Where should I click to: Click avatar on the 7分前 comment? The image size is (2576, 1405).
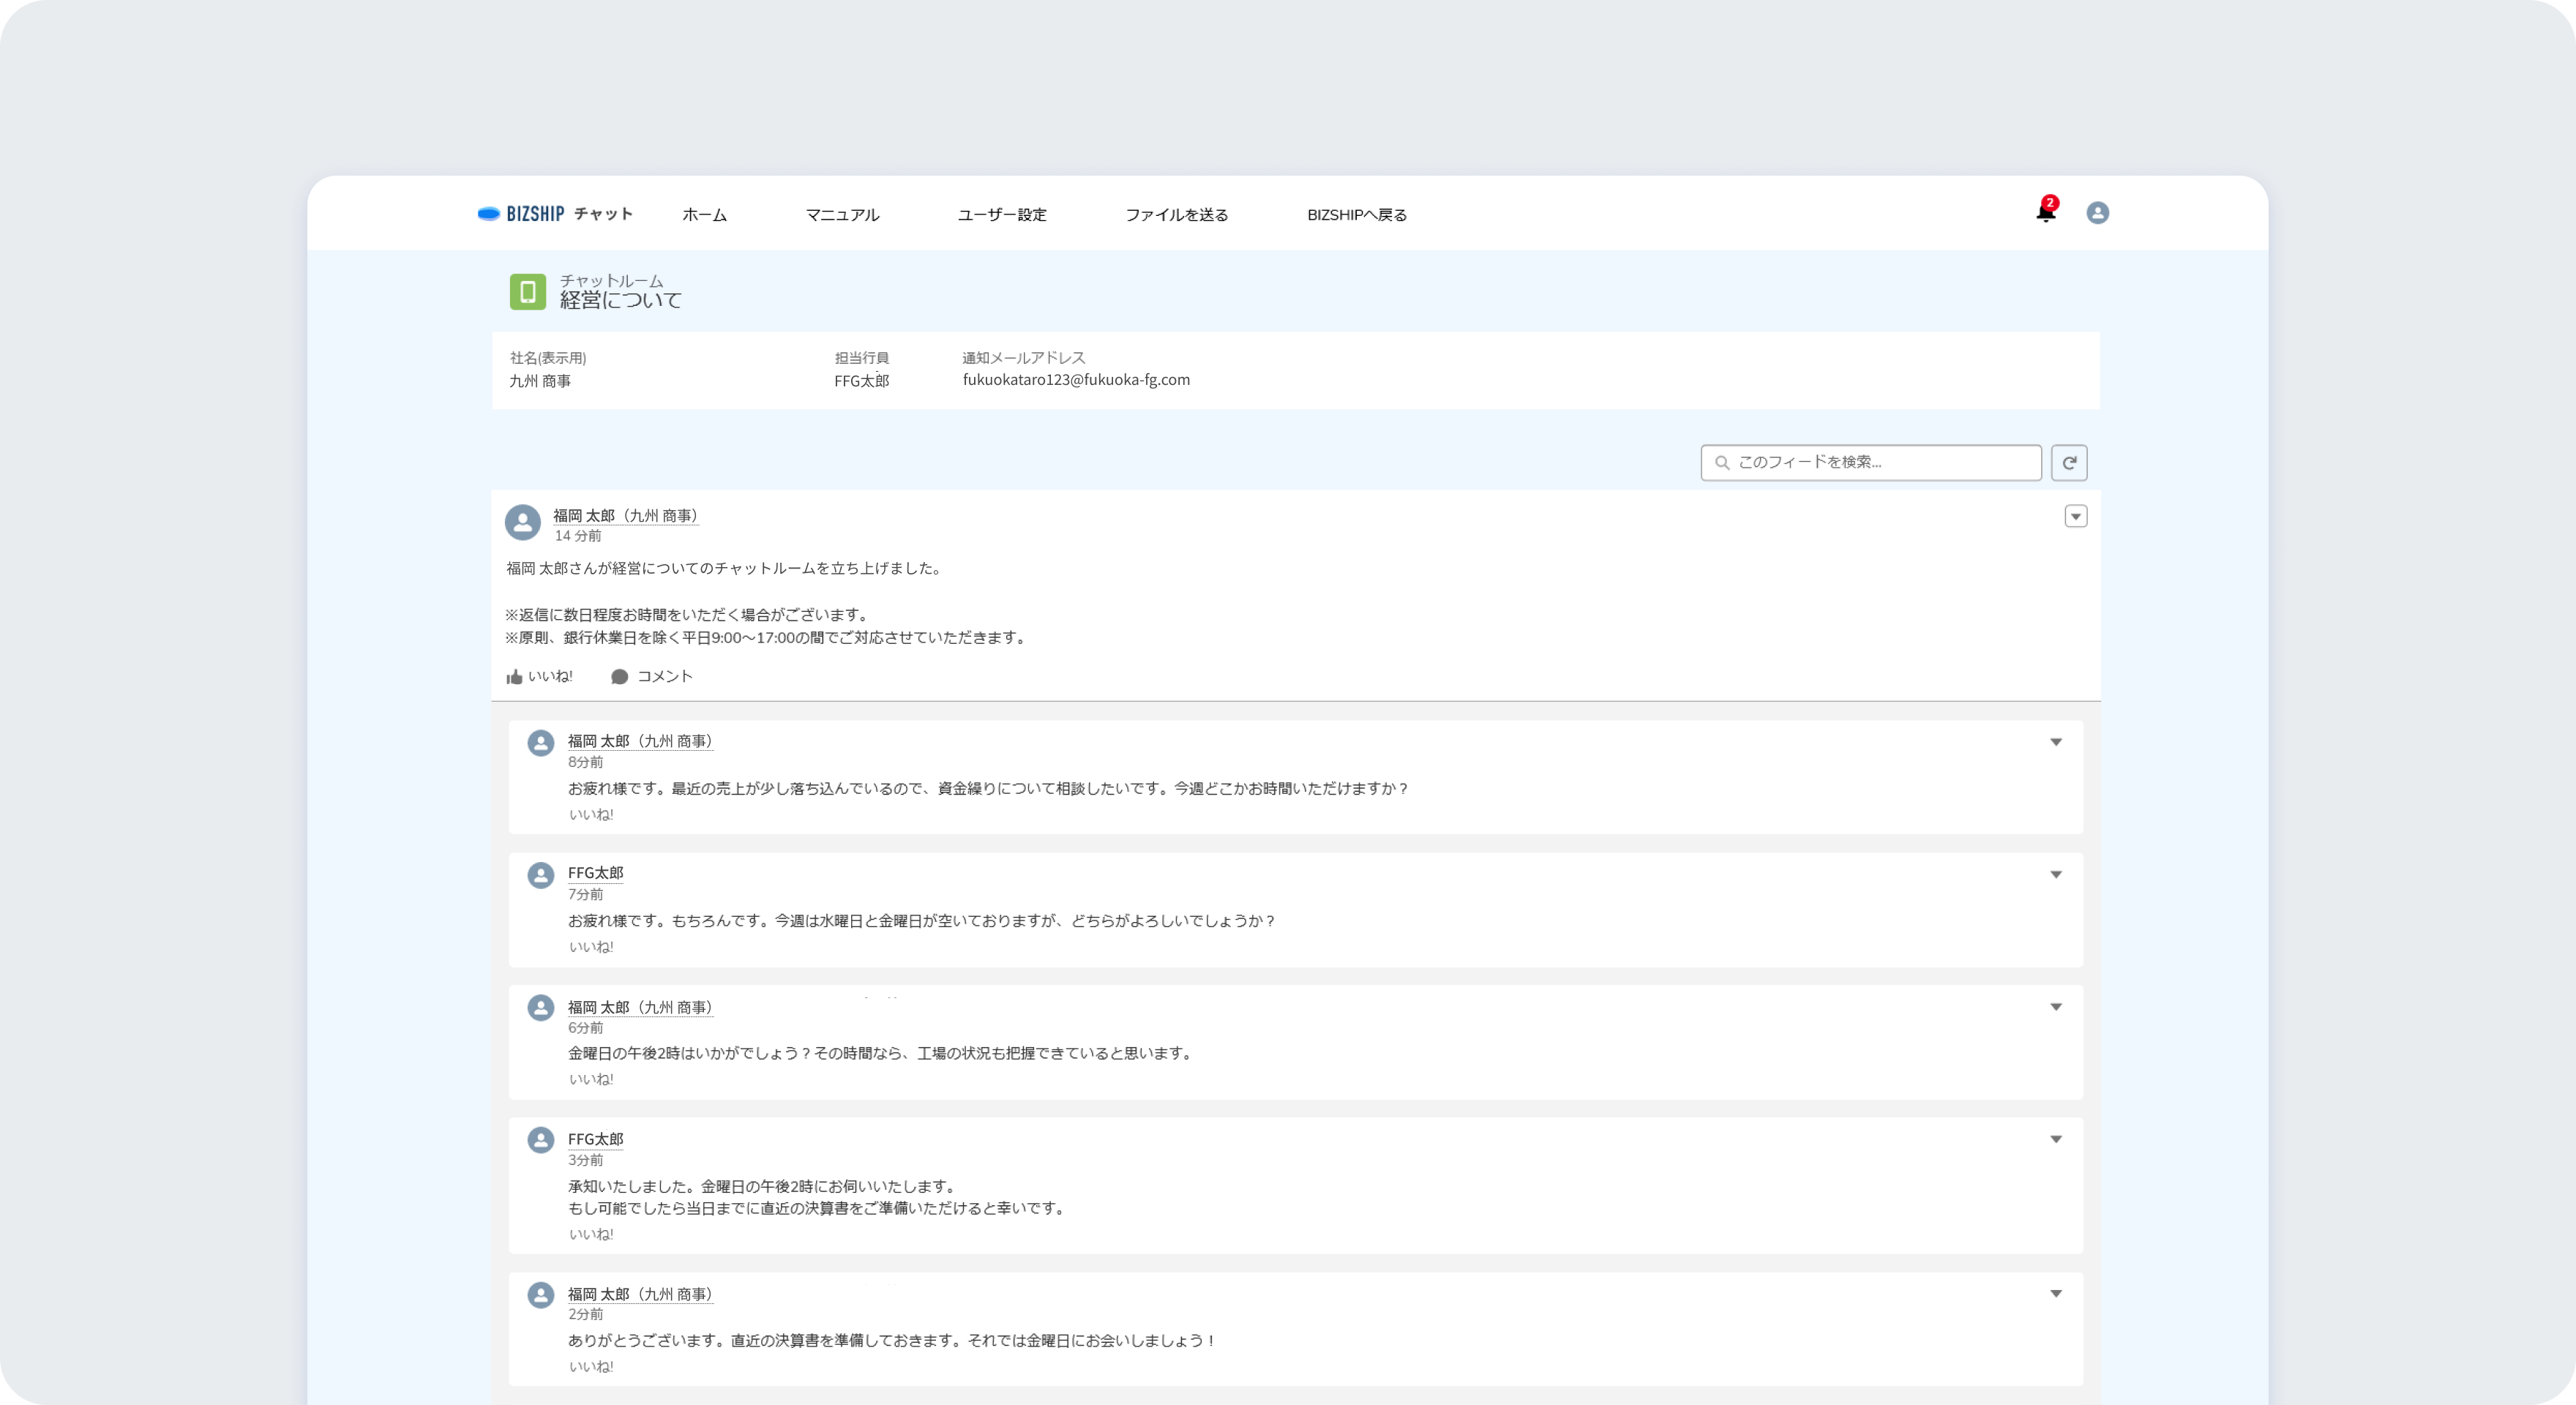pyautogui.click(x=541, y=875)
